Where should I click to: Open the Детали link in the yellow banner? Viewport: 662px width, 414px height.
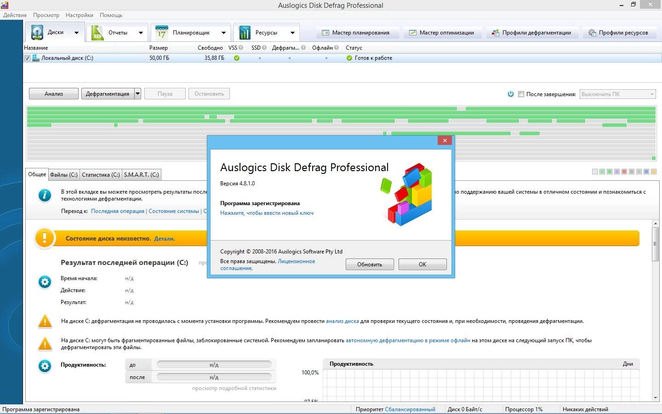pyautogui.click(x=164, y=239)
